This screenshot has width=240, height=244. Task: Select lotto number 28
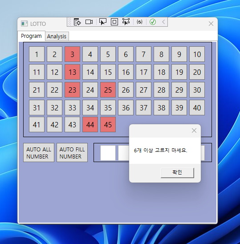[161, 90]
